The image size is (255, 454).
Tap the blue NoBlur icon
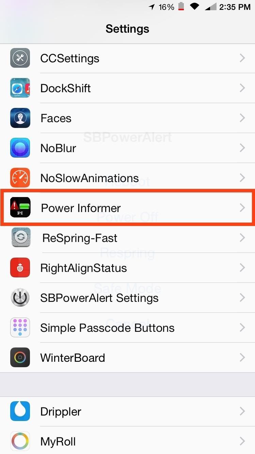pos(20,148)
